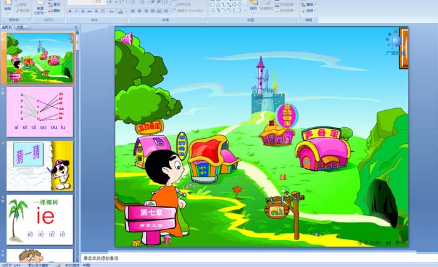
Task: Click the New Slide button
Action: [x=40, y=7]
